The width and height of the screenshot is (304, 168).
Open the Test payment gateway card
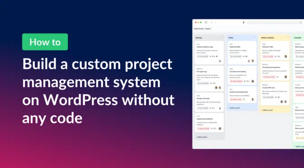(x=275, y=71)
